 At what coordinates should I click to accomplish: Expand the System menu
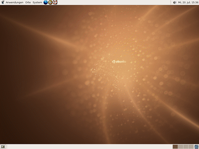click(37, 3)
